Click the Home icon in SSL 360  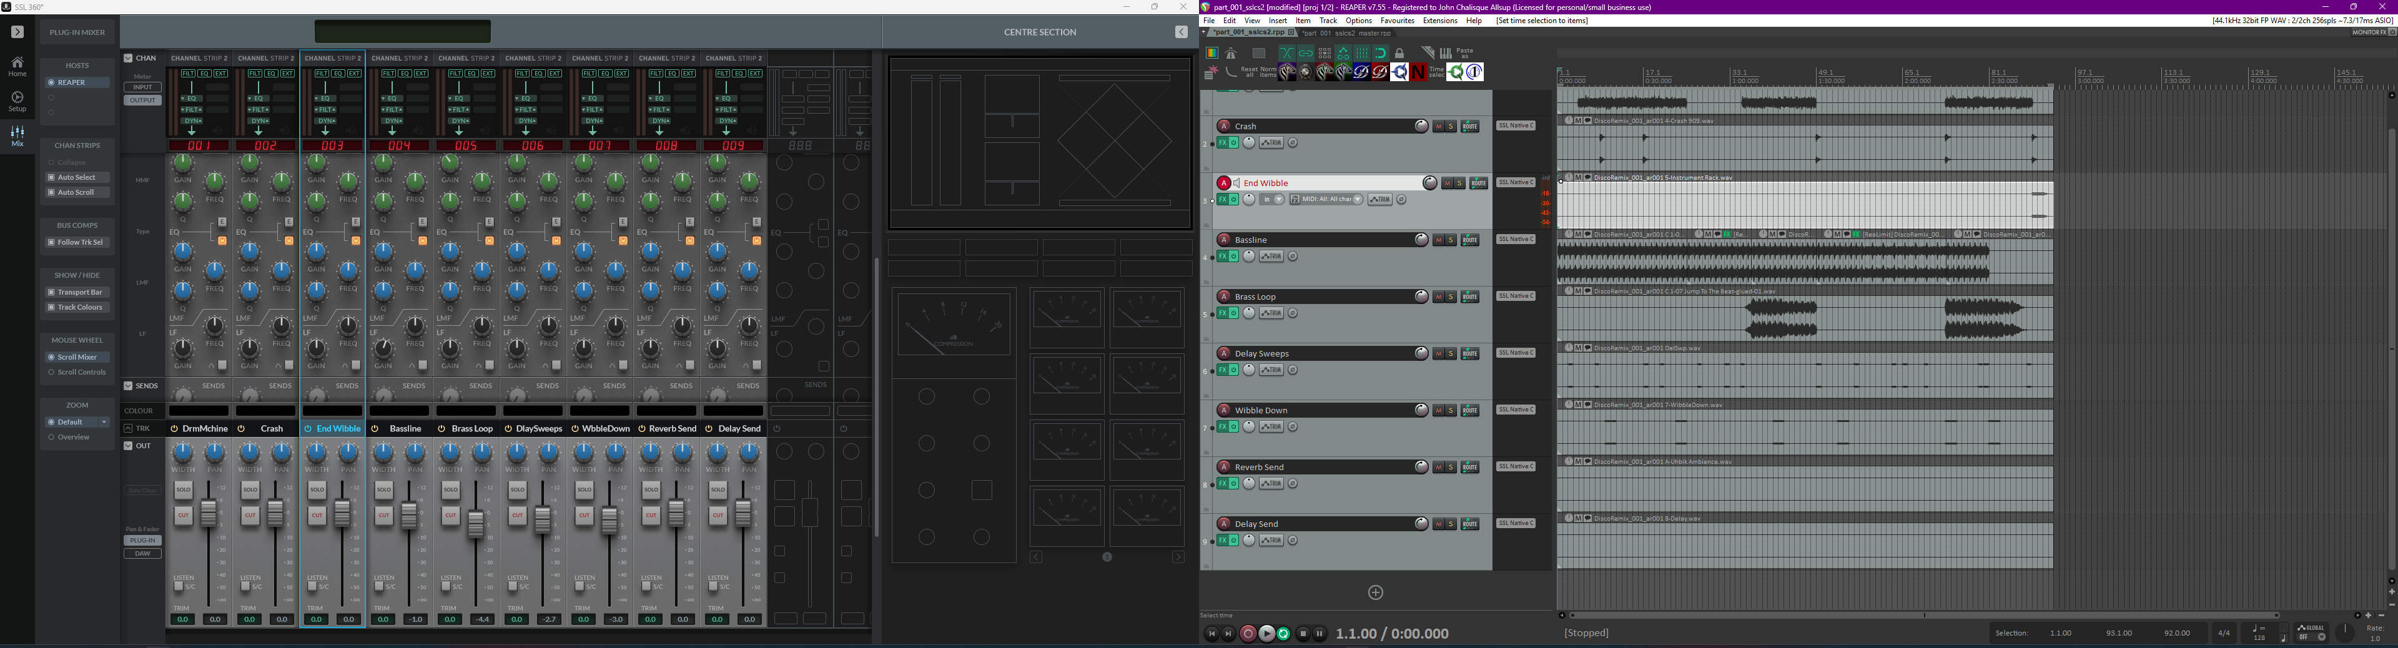tap(17, 66)
